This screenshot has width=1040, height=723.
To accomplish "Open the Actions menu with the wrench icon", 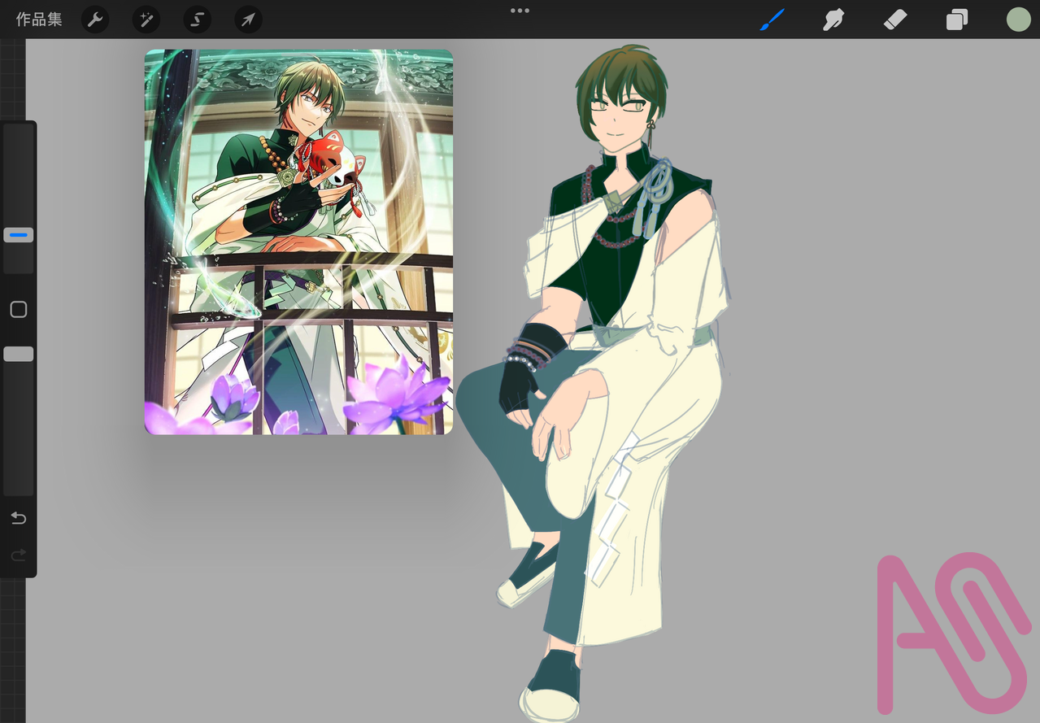I will click(x=95, y=19).
